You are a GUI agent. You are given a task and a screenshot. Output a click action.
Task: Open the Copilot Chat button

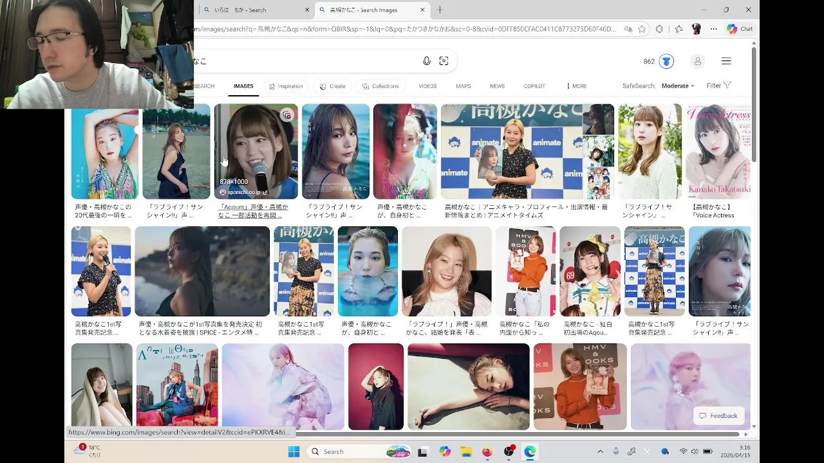point(740,29)
